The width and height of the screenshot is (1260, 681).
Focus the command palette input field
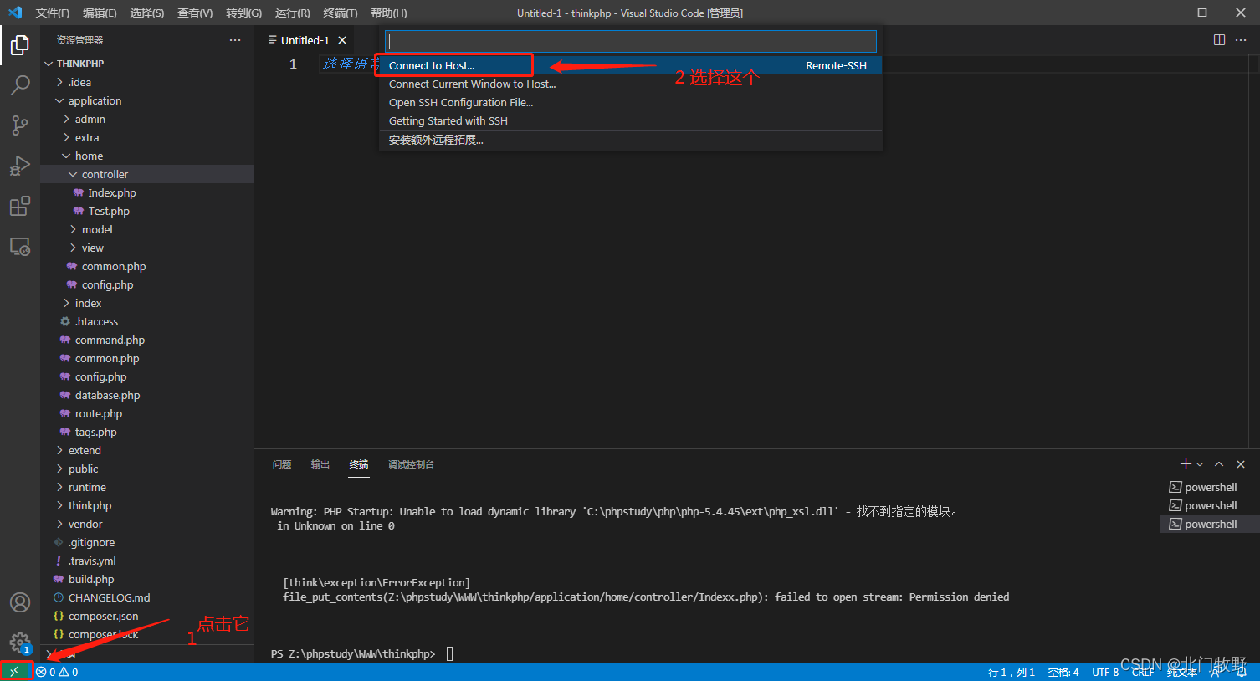point(631,41)
